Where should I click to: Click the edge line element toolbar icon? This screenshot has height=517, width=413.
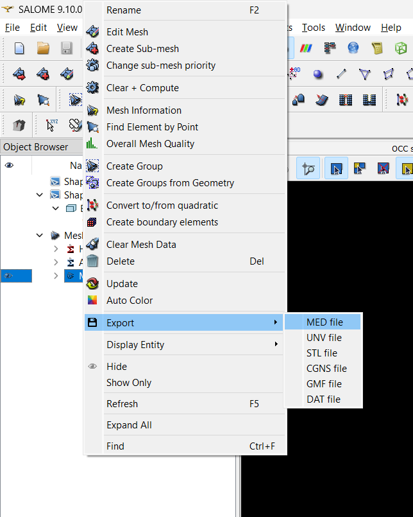click(x=342, y=74)
